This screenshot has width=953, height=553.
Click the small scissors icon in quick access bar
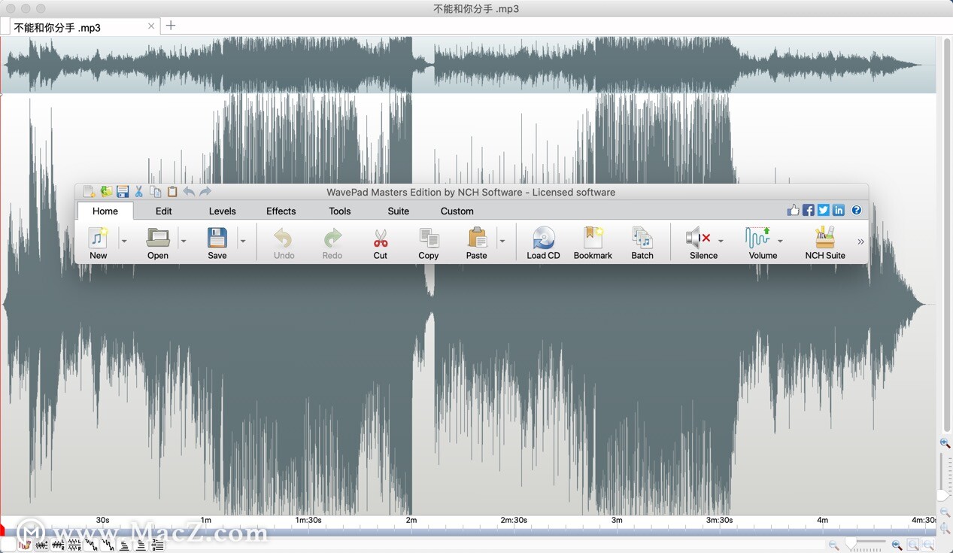[x=139, y=192]
